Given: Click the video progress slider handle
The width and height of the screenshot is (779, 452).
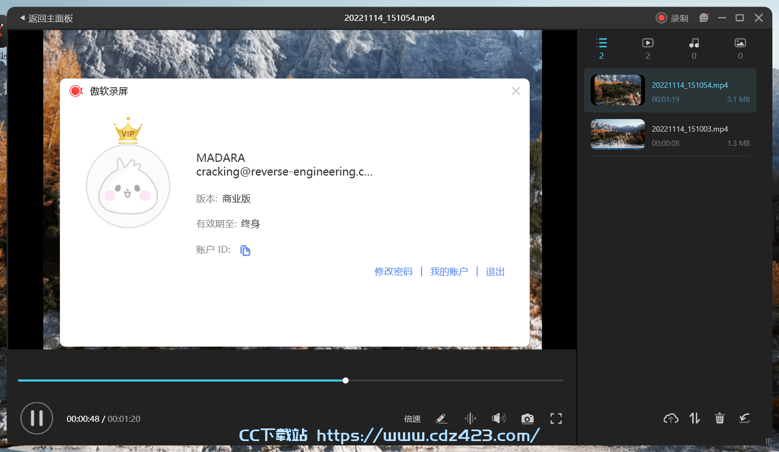Looking at the screenshot, I should pyautogui.click(x=345, y=380).
